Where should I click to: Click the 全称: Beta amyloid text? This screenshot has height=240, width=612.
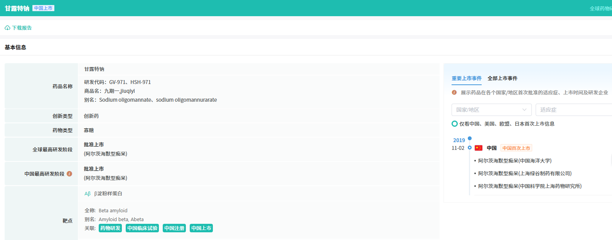point(106,210)
